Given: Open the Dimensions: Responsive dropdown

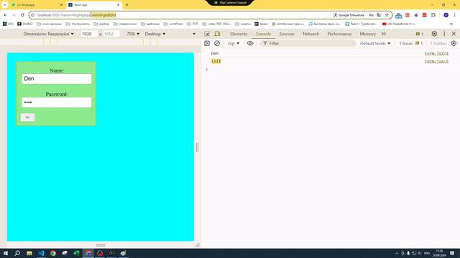Looking at the screenshot, I should coord(48,34).
